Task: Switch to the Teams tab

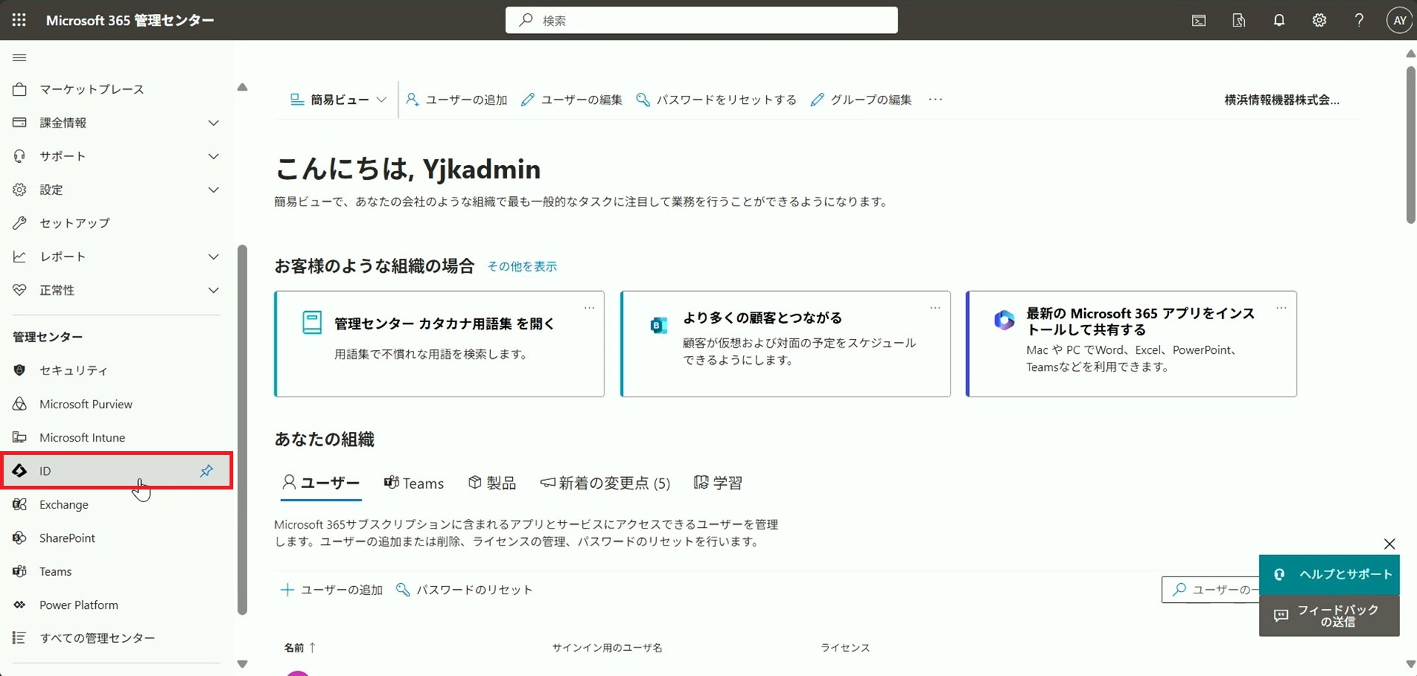Action: [x=414, y=484]
